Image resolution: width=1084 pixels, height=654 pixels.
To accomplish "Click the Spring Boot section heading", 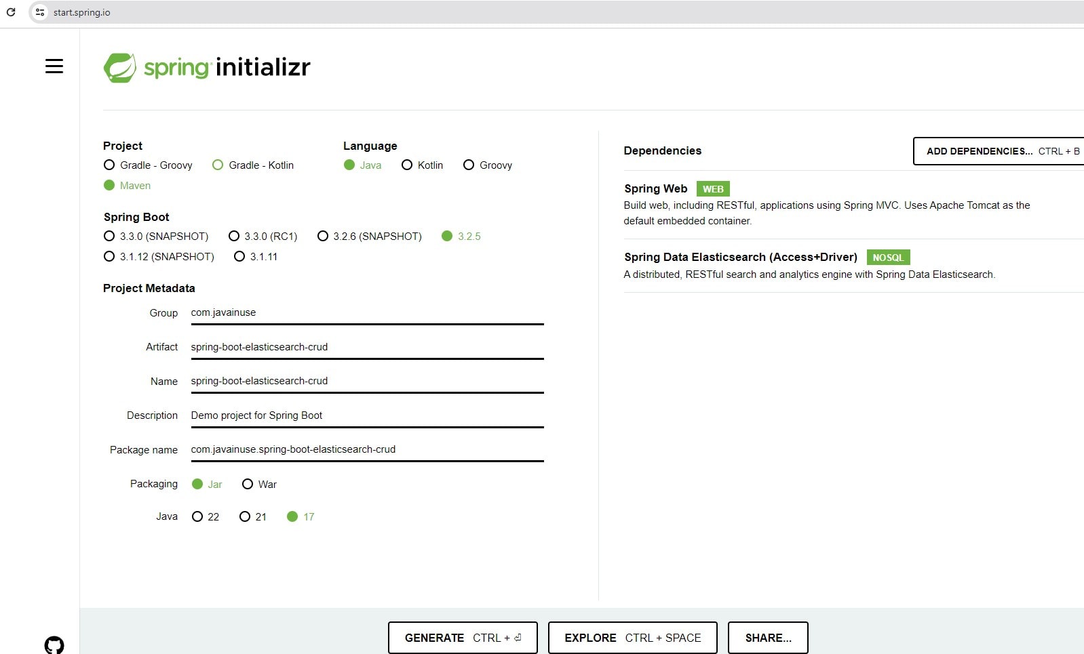I will pyautogui.click(x=136, y=217).
